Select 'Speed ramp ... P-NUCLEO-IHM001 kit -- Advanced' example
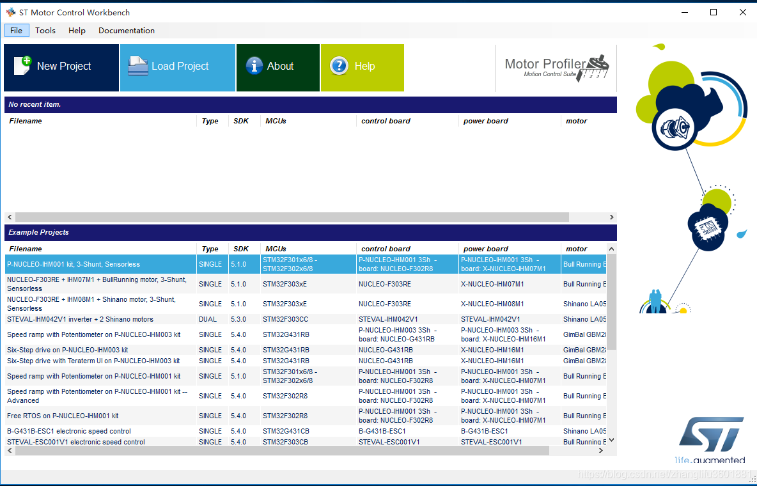This screenshot has width=757, height=486. [305, 396]
